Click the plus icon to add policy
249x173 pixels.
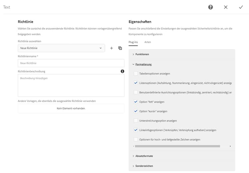(x=112, y=48)
